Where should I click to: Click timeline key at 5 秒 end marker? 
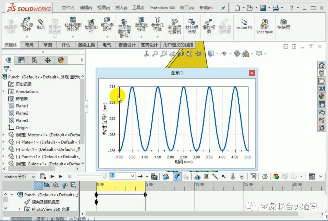pyautogui.click(x=145, y=195)
